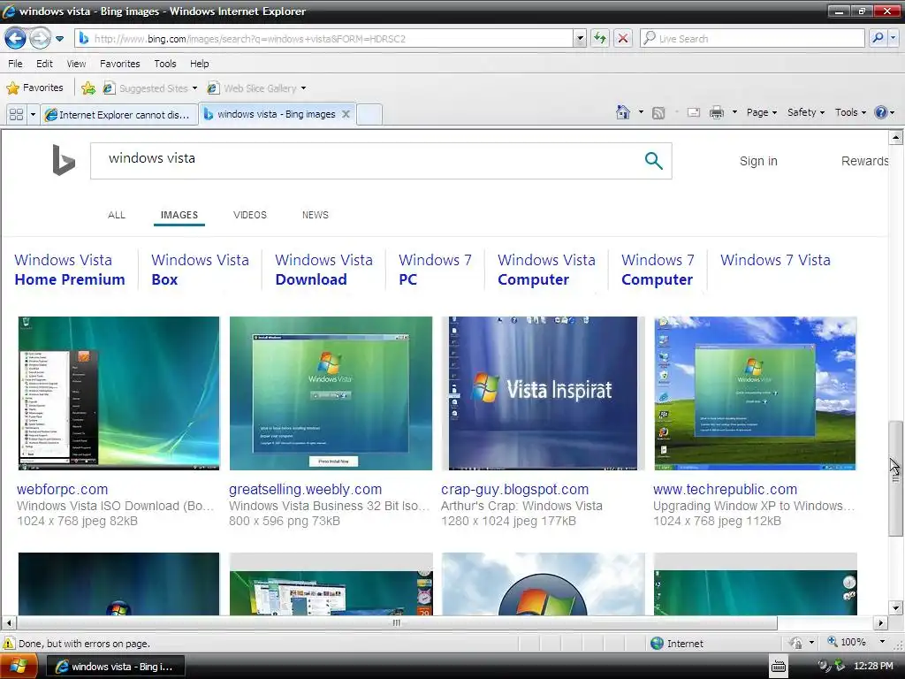
Task: Expand the Print options dropdown arrow
Action: click(x=734, y=112)
